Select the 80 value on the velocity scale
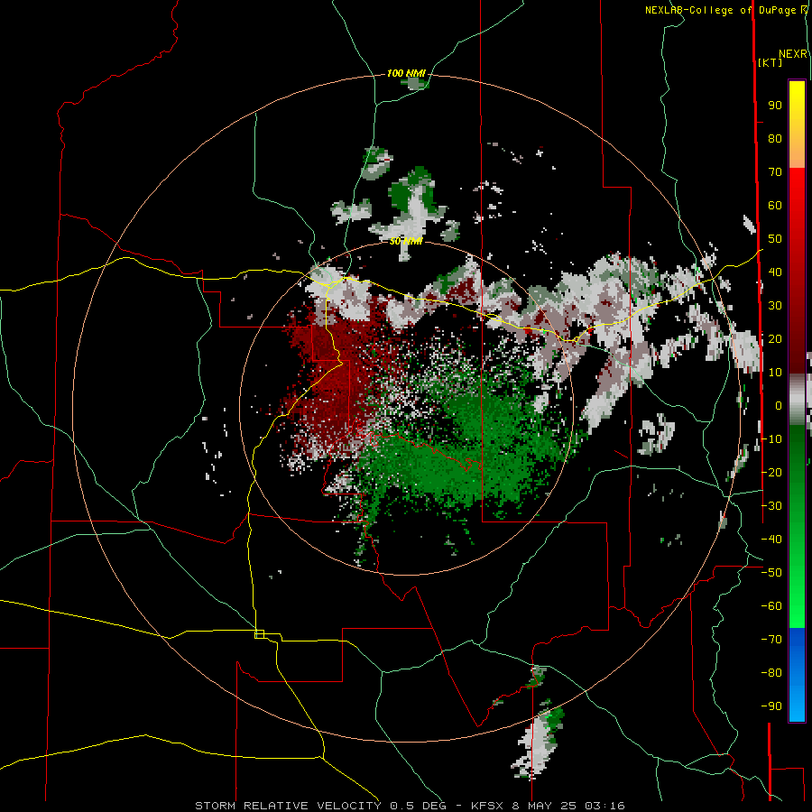812x812 pixels. [x=775, y=139]
